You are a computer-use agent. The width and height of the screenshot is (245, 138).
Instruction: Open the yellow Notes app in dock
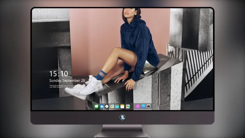(x=122, y=107)
